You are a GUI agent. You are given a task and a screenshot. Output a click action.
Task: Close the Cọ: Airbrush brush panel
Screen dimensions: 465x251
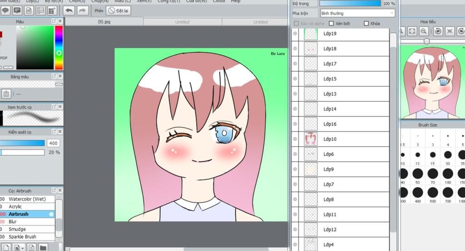(x=60, y=191)
